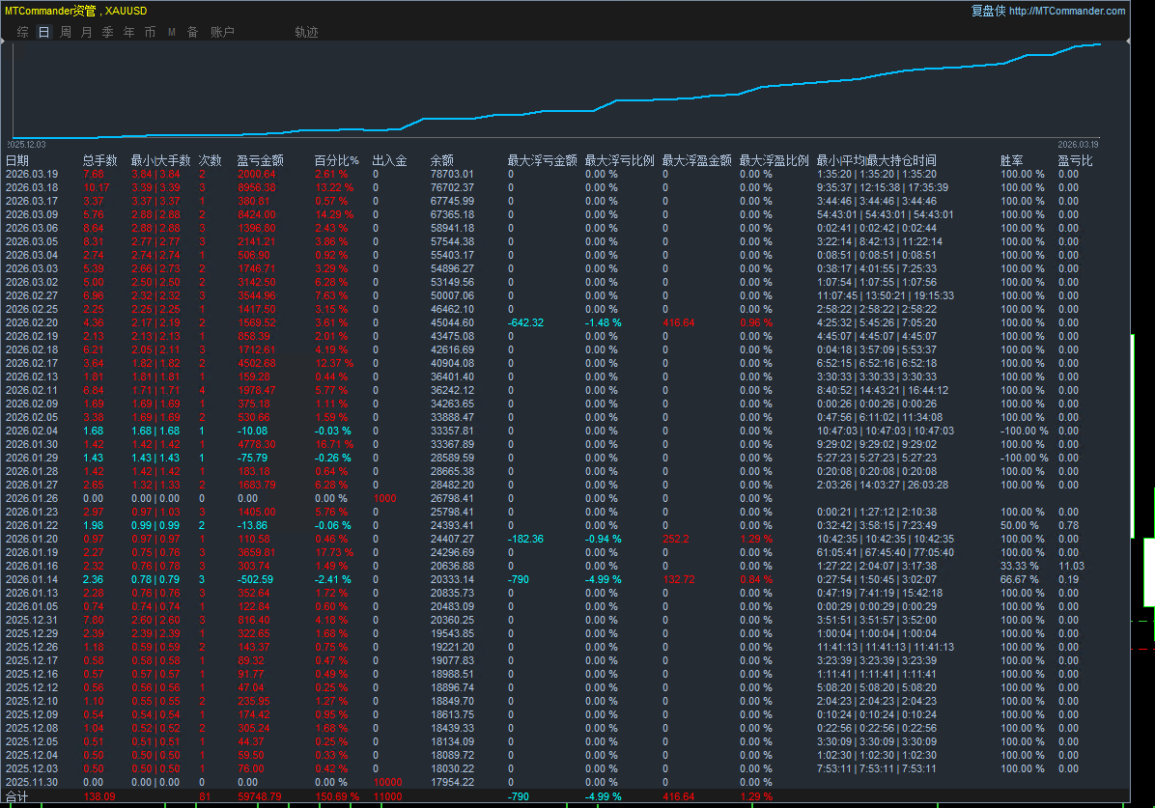Click the 复盘侠 label at top right
The image size is (1155, 808).
click(x=988, y=11)
